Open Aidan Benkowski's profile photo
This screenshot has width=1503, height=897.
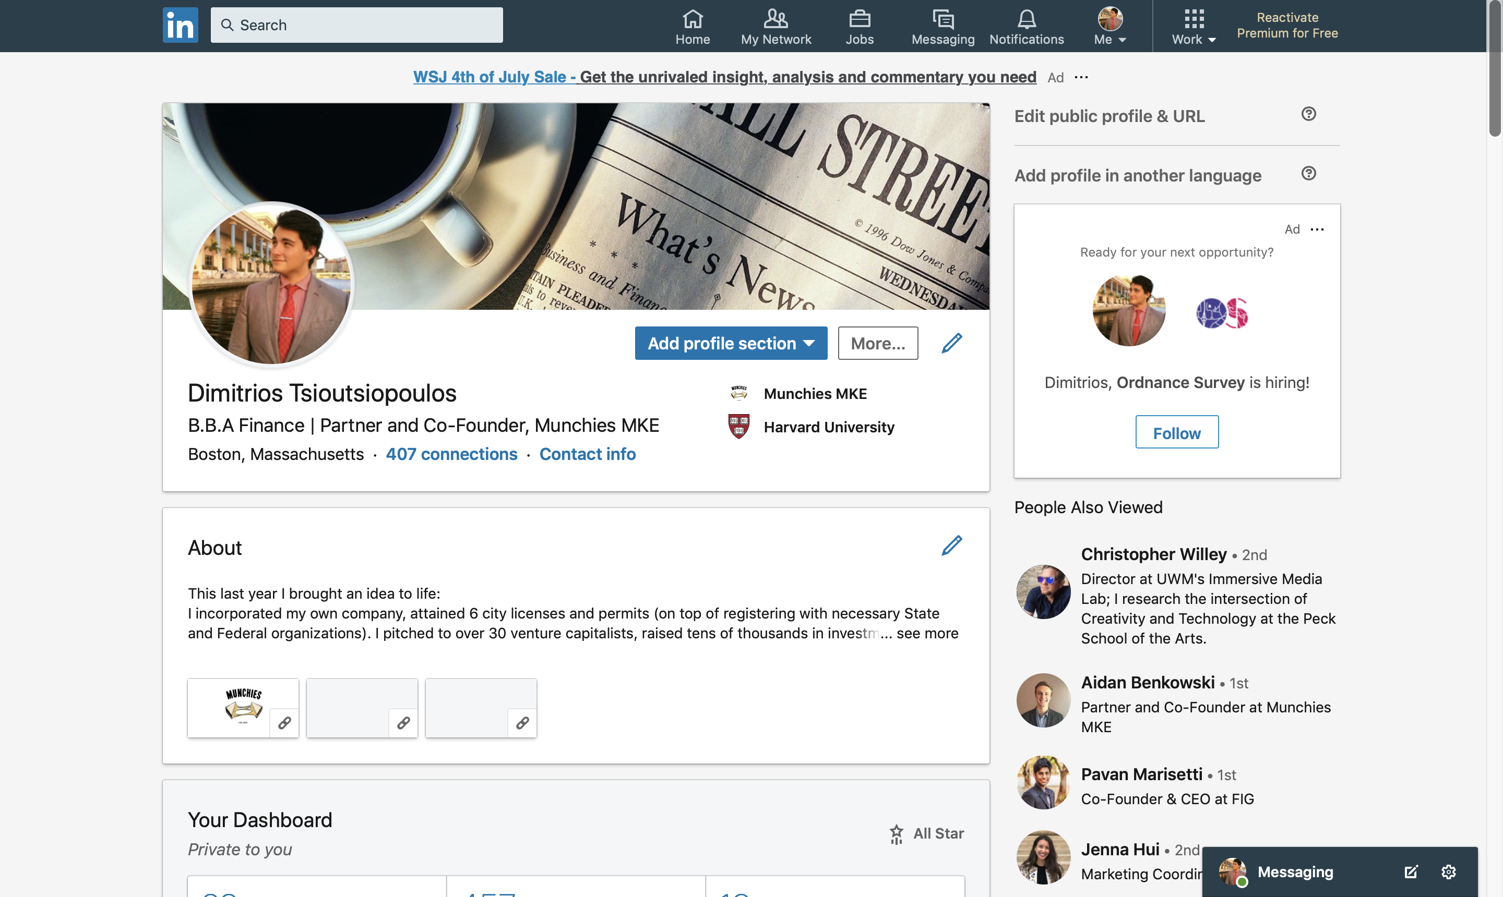[x=1043, y=700]
